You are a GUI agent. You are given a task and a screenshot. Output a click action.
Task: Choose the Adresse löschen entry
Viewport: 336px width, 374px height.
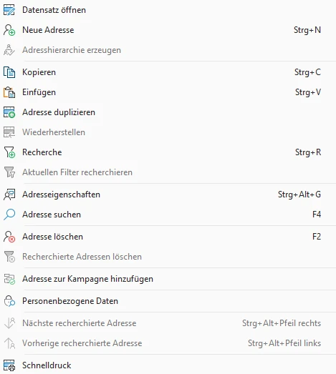click(168, 237)
